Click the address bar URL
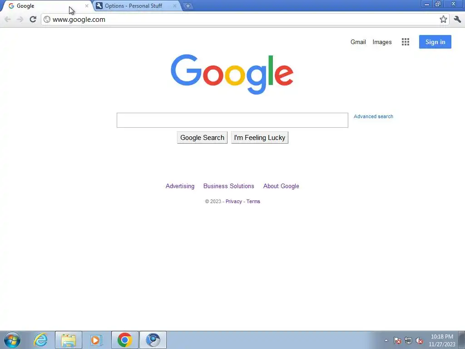Screen dimensions: 465x349 pyautogui.click(x=79, y=20)
